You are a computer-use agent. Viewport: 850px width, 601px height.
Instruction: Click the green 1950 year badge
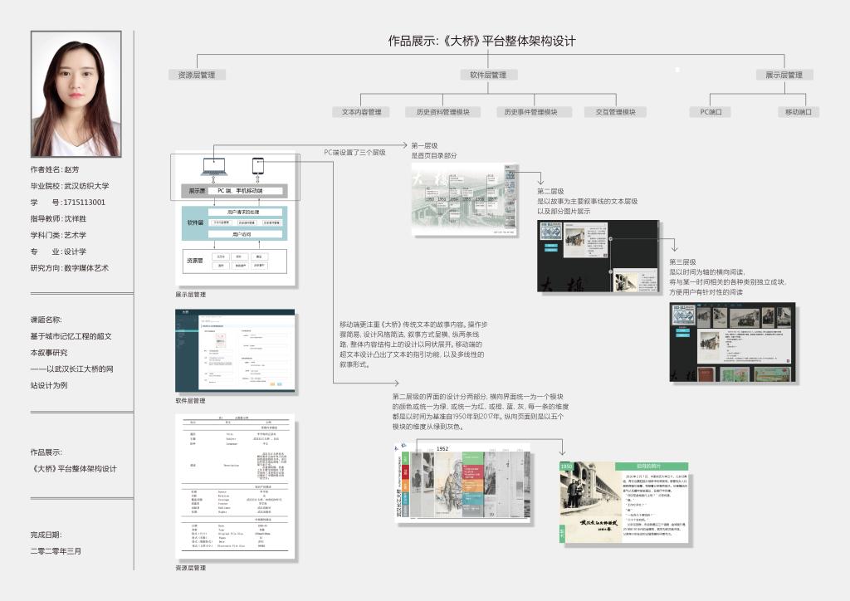567,467
